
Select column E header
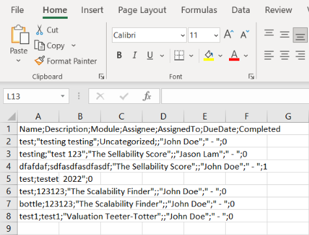[205, 116]
